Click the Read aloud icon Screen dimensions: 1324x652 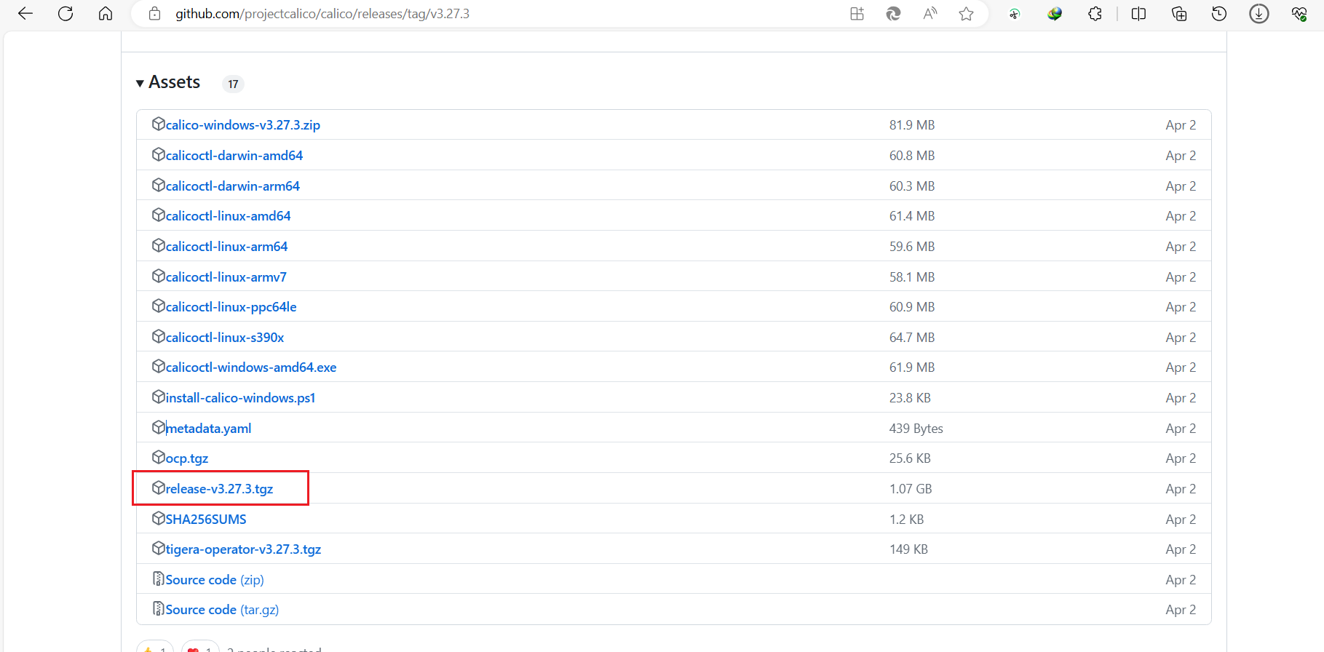click(x=930, y=14)
